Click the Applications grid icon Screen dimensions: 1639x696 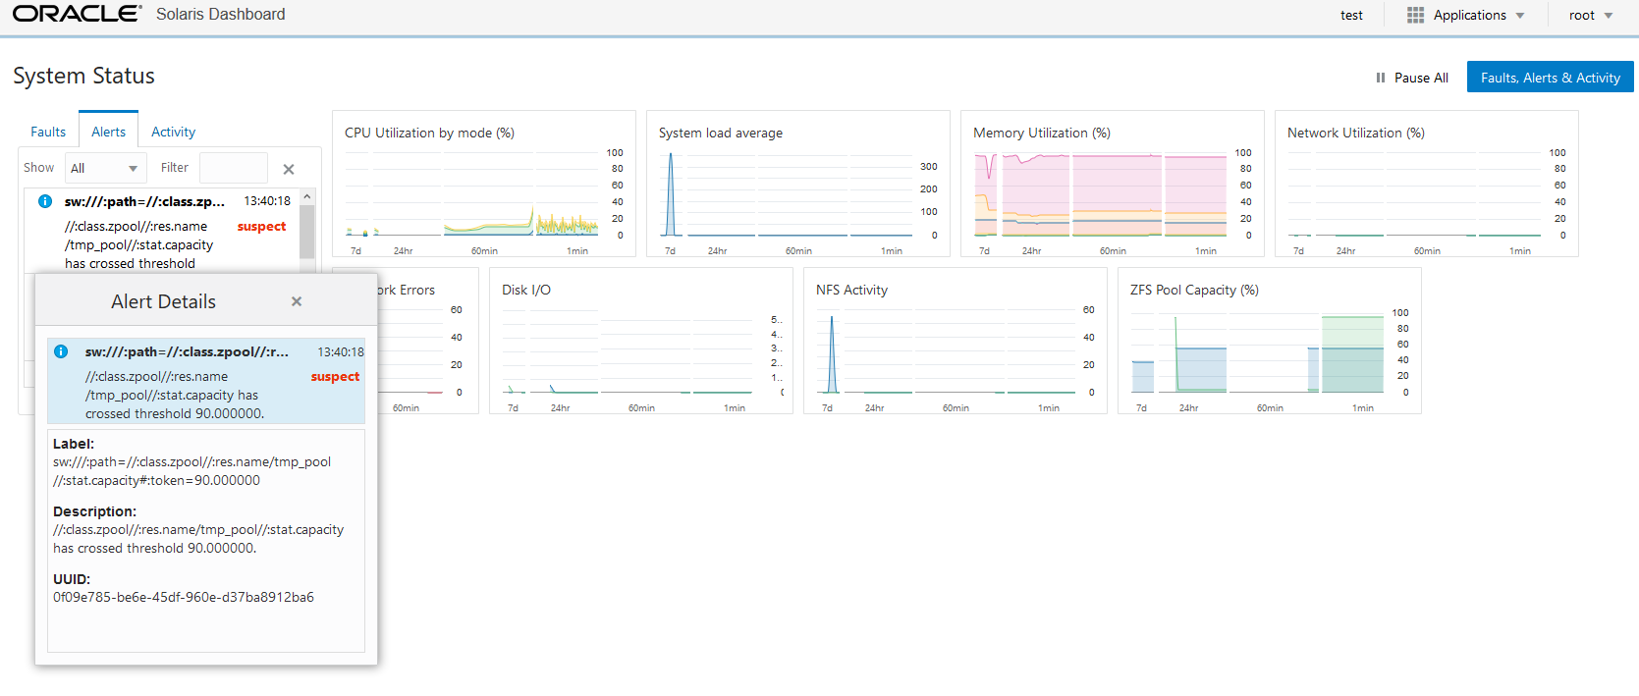1415,15
